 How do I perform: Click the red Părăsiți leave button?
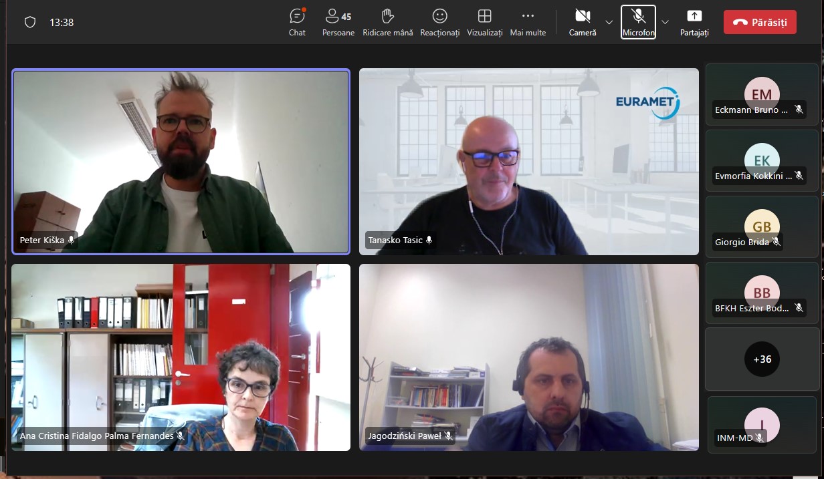click(760, 22)
